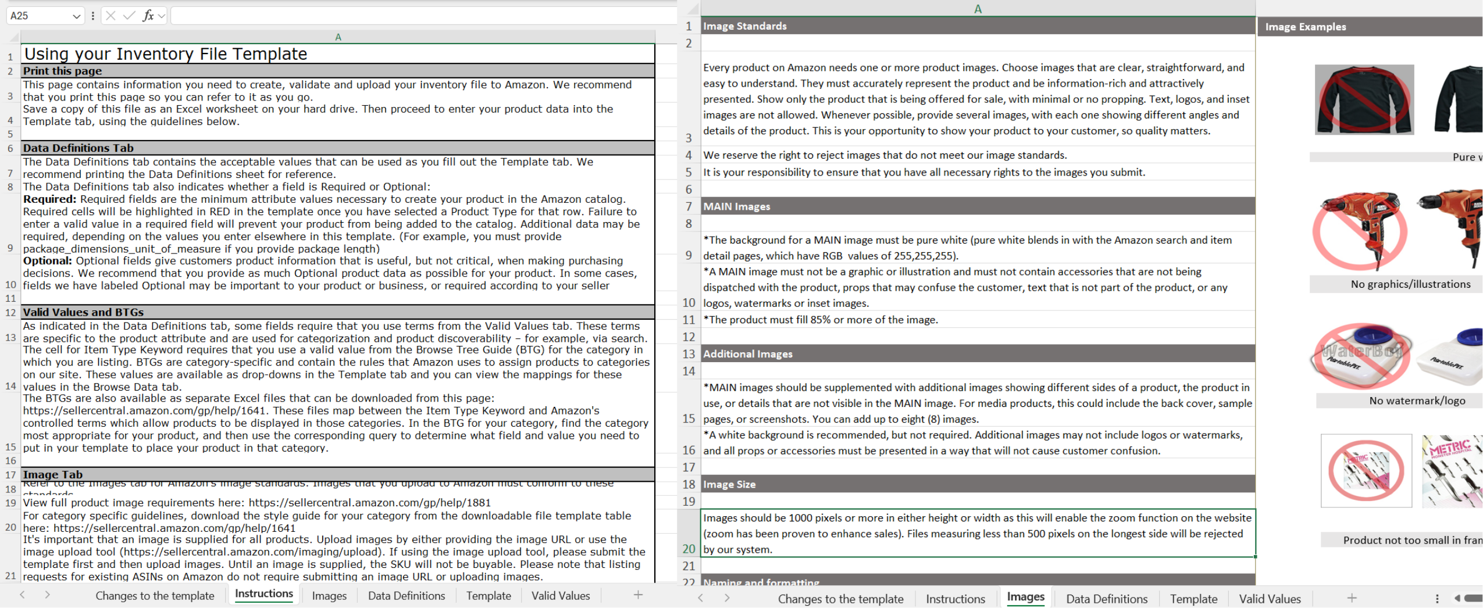The height and width of the screenshot is (608, 1483).
Task: Click the crossed-out orange drill example image
Action: [x=1360, y=231]
